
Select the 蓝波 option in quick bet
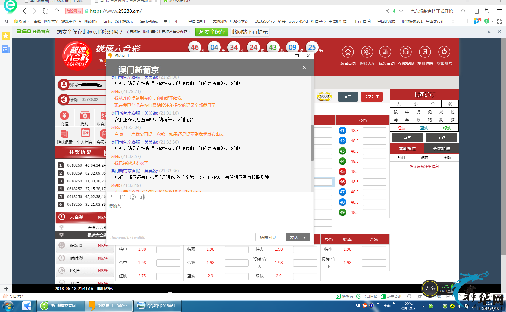424,128
